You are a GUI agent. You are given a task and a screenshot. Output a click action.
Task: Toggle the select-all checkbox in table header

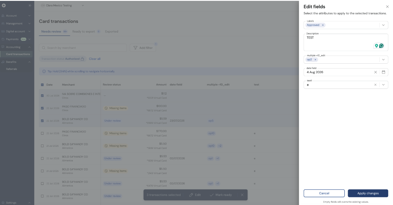click(42, 85)
